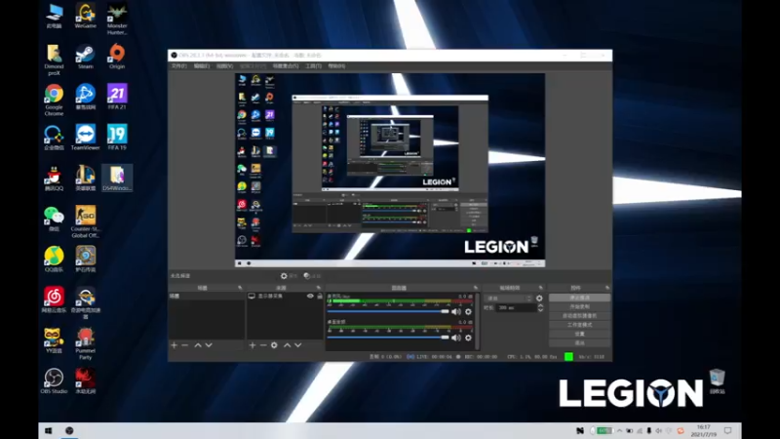
Task: Open the Hearthstone desktop shortcut
Action: [x=86, y=259]
